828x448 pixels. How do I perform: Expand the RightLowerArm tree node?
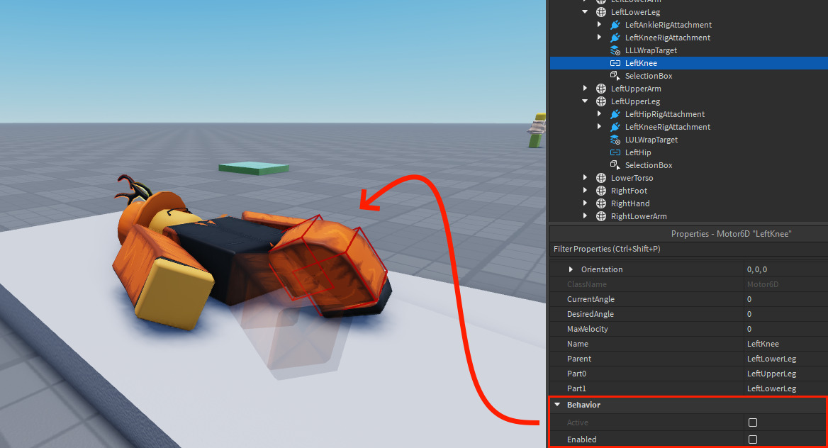[x=585, y=215]
